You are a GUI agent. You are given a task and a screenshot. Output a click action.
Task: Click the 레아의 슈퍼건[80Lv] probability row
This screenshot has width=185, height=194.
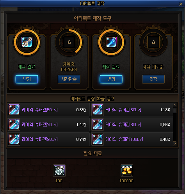point(132,125)
